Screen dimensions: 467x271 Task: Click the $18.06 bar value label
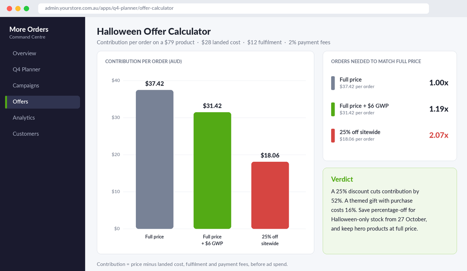270,155
